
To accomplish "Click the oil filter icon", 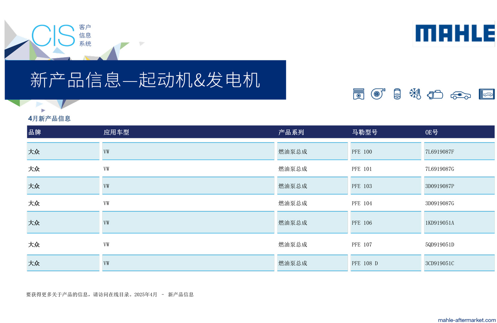I will coord(397,94).
